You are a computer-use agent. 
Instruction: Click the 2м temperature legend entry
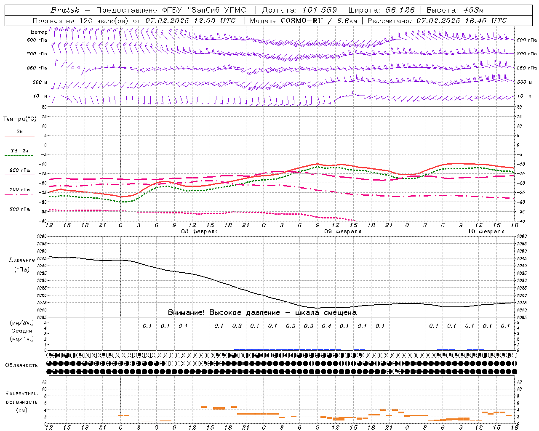tap(20, 131)
